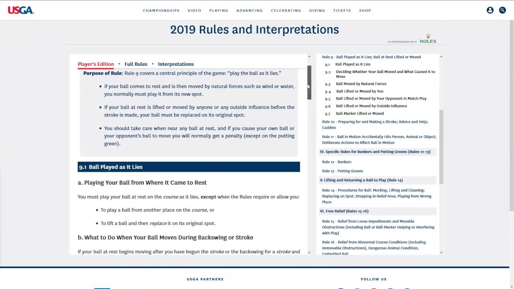Switch to the Full Rules tab

pos(136,64)
